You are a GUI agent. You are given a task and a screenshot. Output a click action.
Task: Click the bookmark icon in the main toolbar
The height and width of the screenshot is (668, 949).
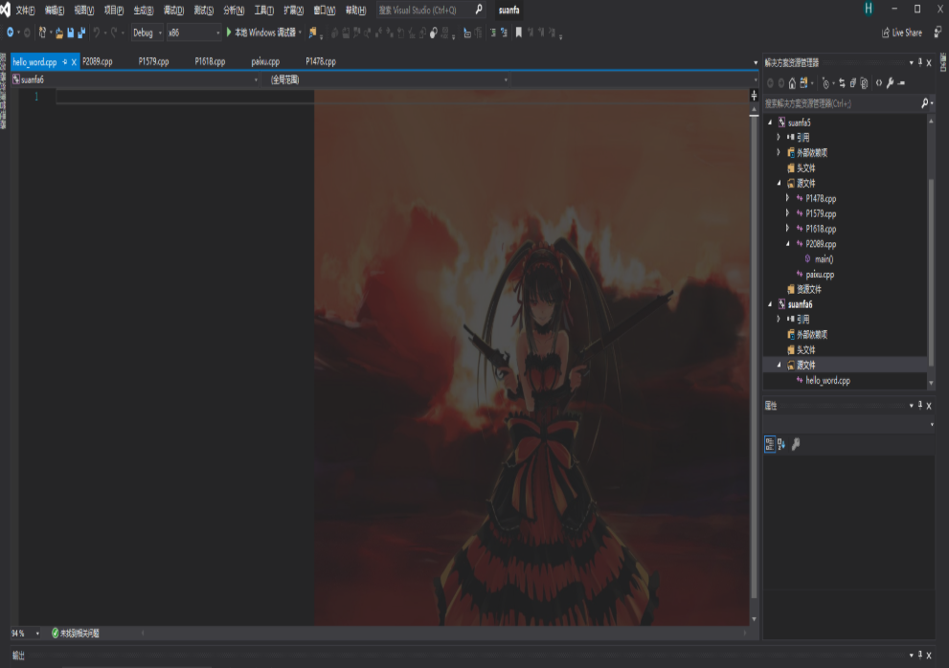click(x=519, y=33)
